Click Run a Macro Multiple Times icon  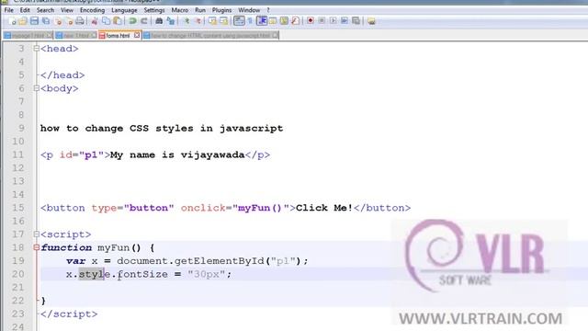tap(345, 21)
